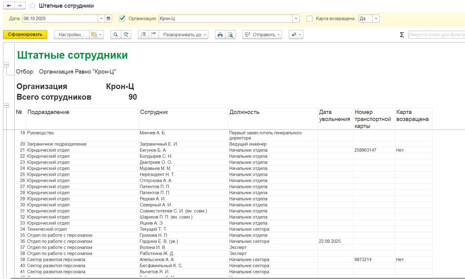Collapse the employee table group toggle

pyautogui.click(x=6, y=105)
